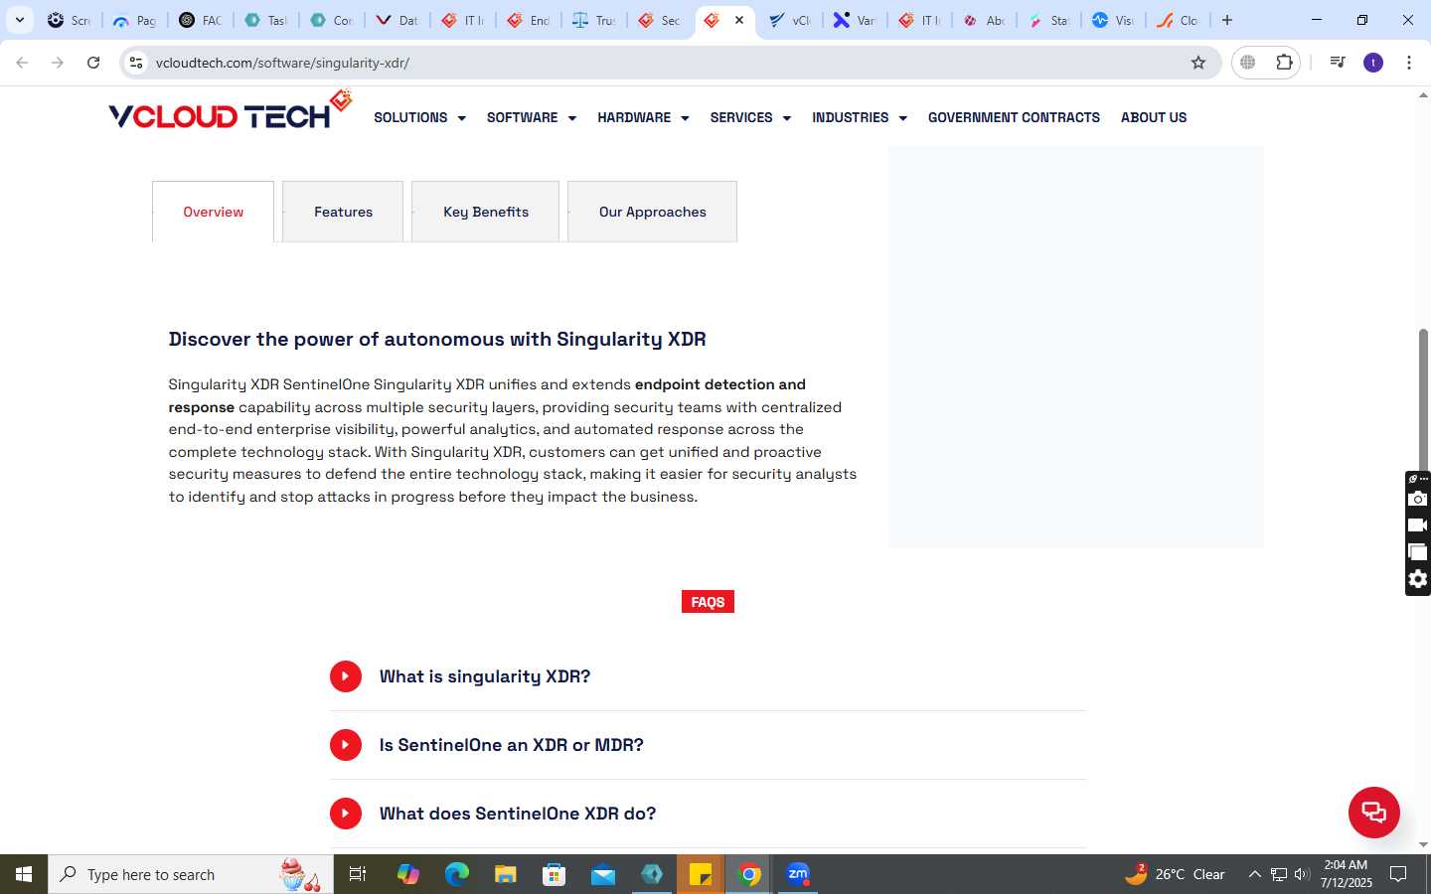Open a new browser tab
1431x894 pixels.
coord(1227,20)
